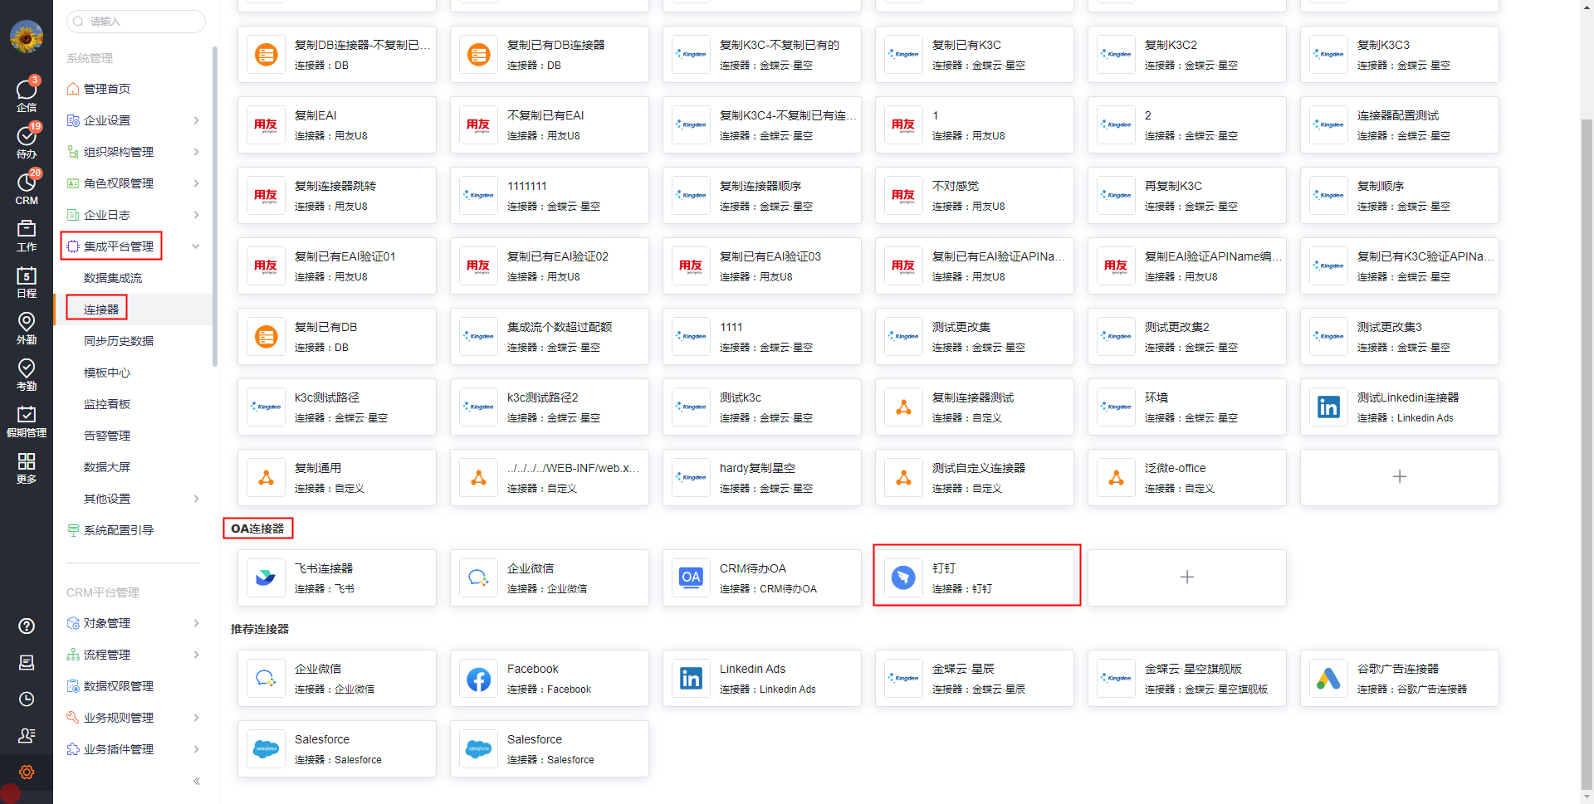Screen dimensions: 1594x804
Task: Click the CRM待办OA icon
Action: [x=691, y=577]
